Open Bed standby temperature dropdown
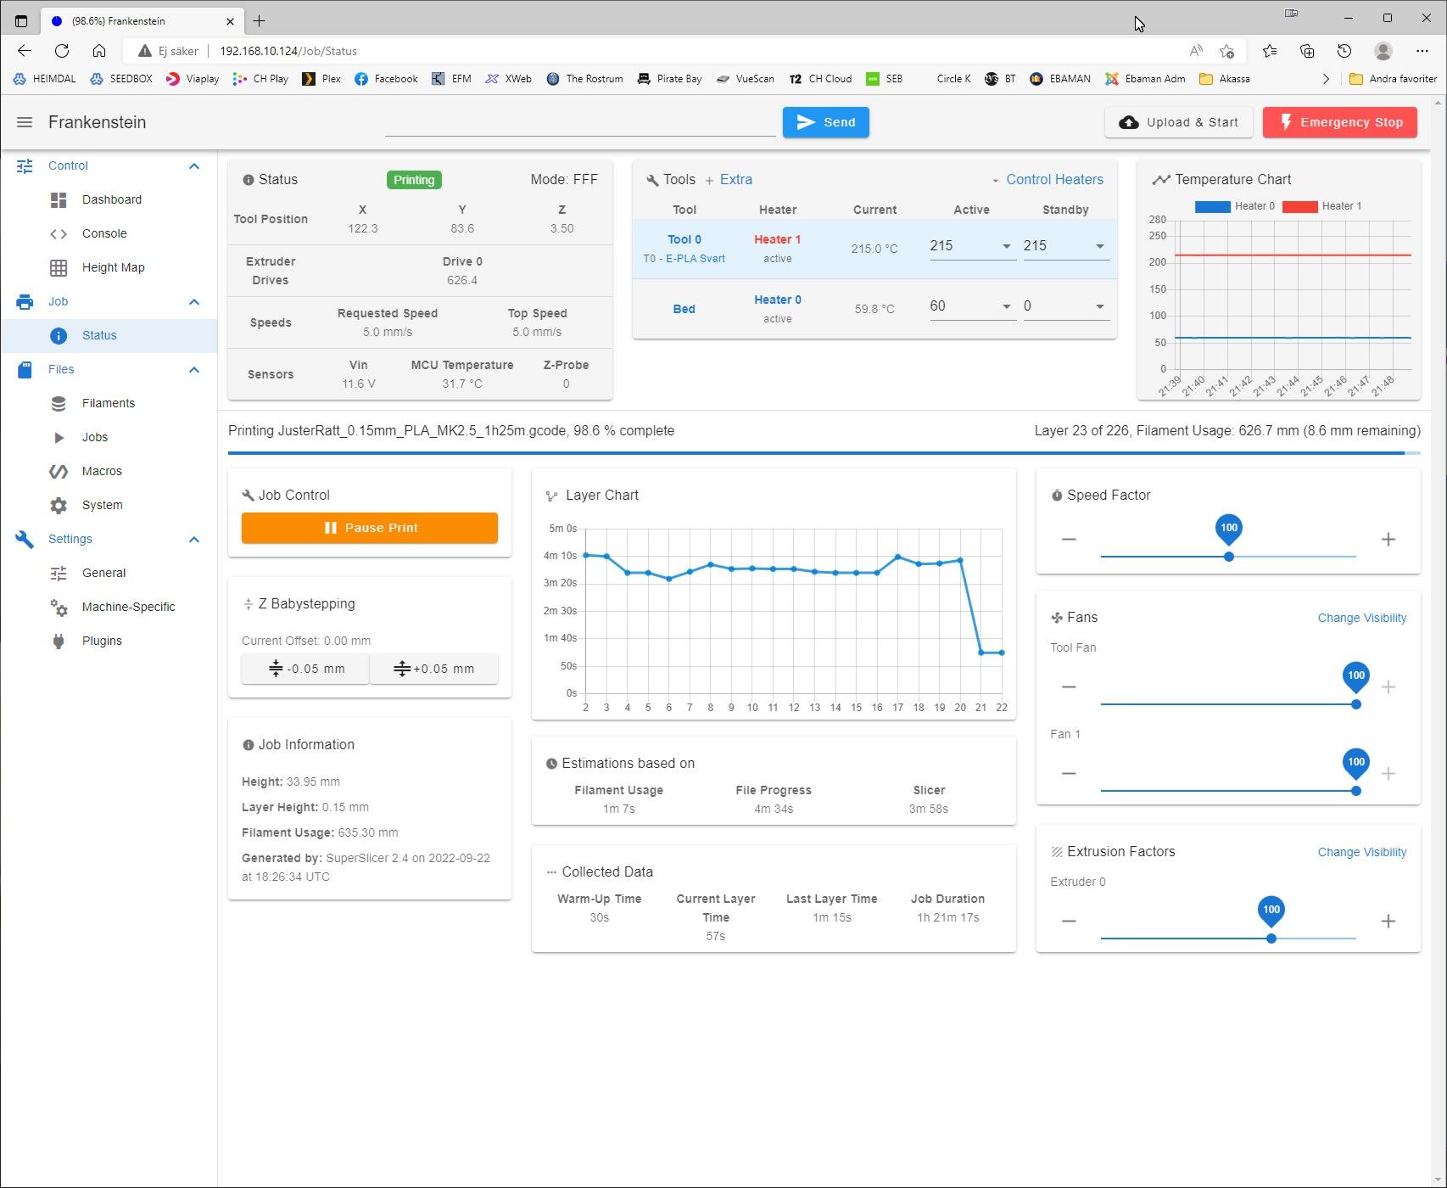The image size is (1447, 1188). [1100, 306]
